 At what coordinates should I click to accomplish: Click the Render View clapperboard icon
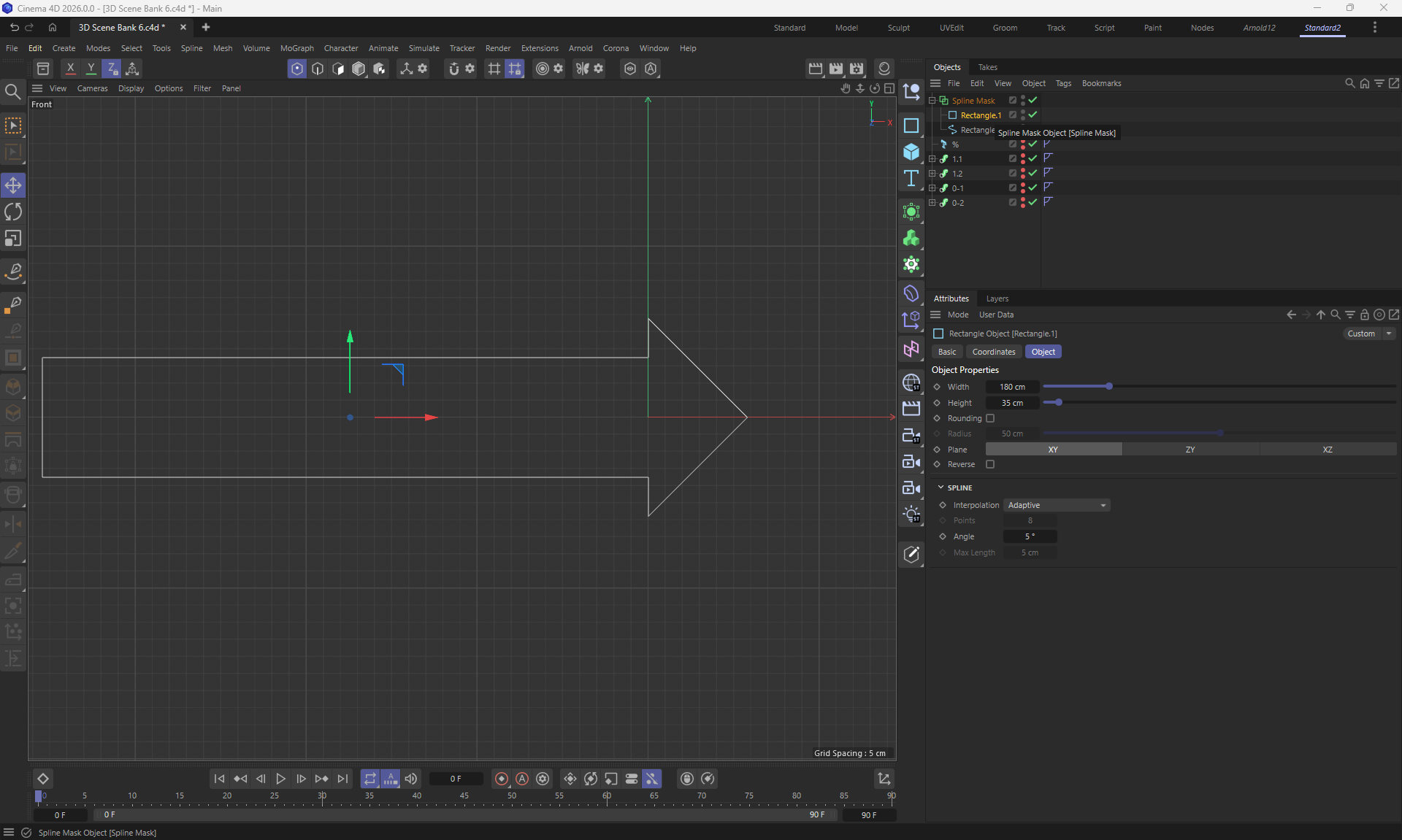tap(815, 69)
